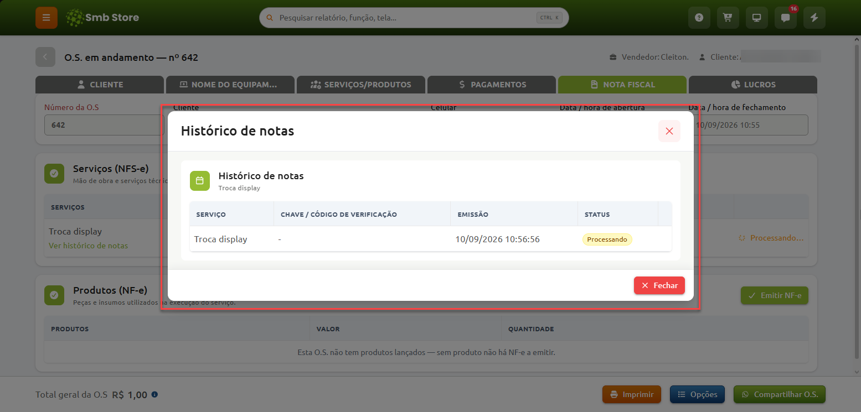Click the green calendar icon in Histórico de notas
861x412 pixels.
[200, 181]
